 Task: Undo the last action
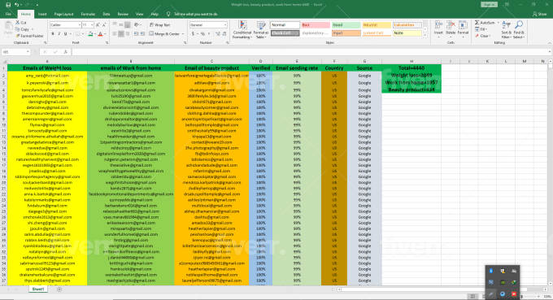point(16,5)
